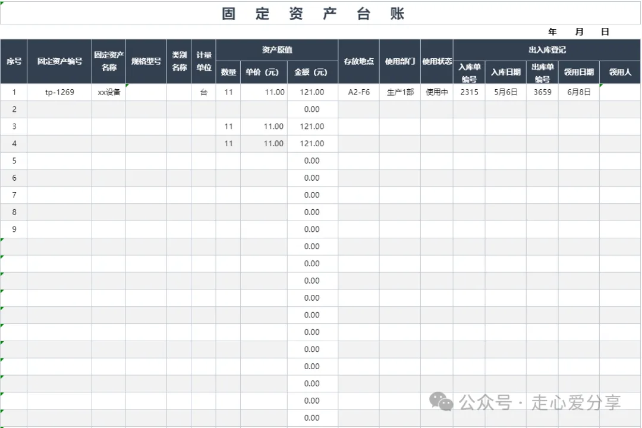The image size is (642, 428).
Task: Select the empty 规格型号 cell in row 1
Action: click(x=146, y=92)
